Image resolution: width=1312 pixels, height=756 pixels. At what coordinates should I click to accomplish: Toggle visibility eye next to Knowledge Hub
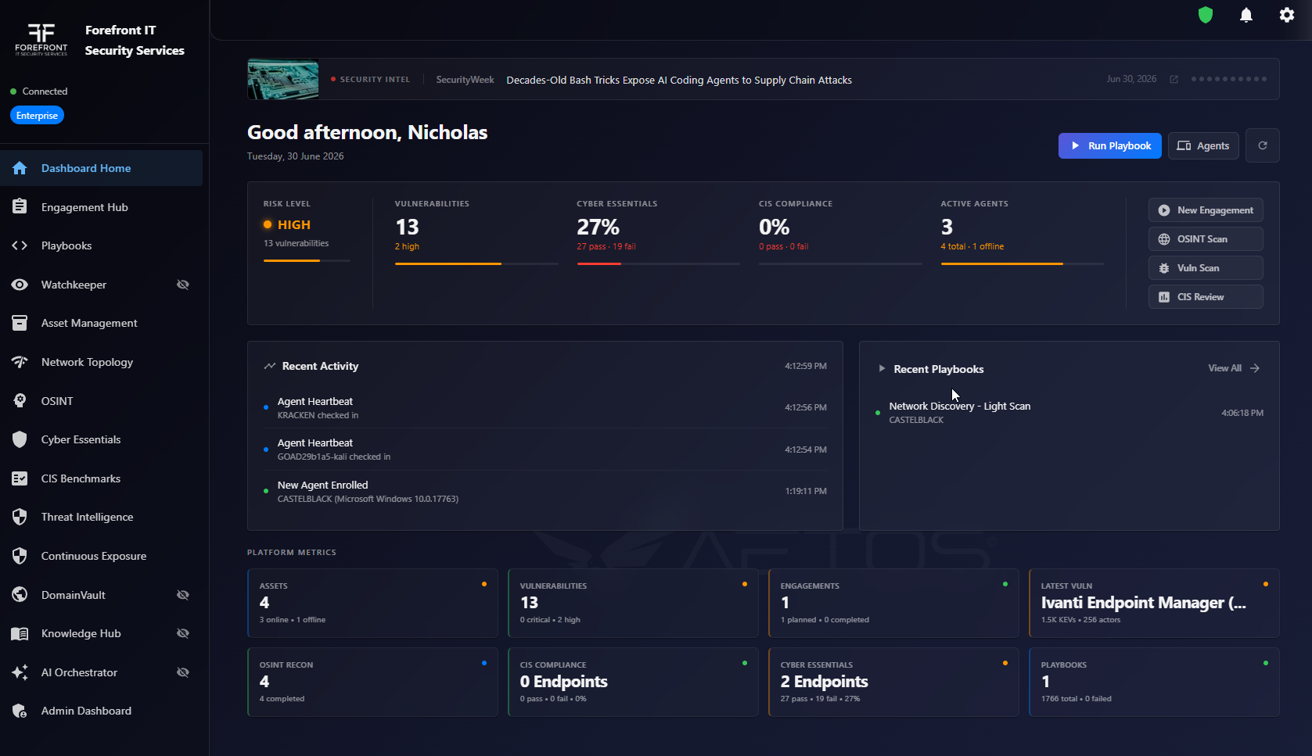183,633
